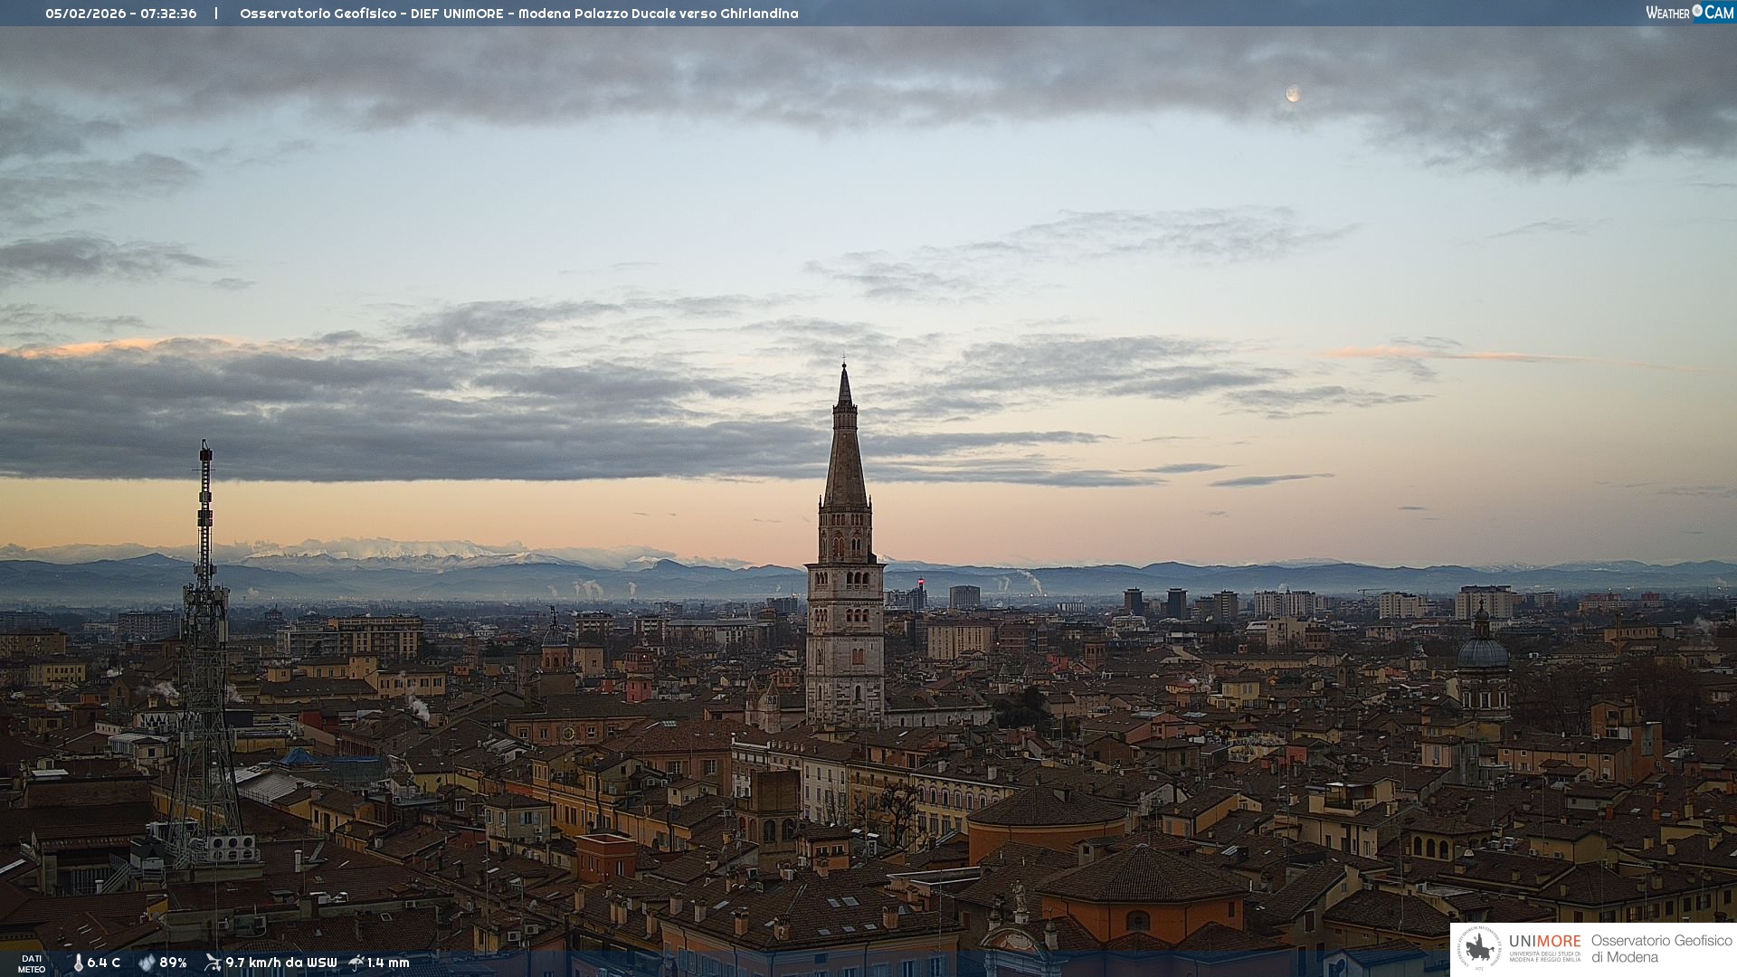Image resolution: width=1737 pixels, height=977 pixels.
Task: Click the humidity water drops icon
Action: [x=147, y=963]
